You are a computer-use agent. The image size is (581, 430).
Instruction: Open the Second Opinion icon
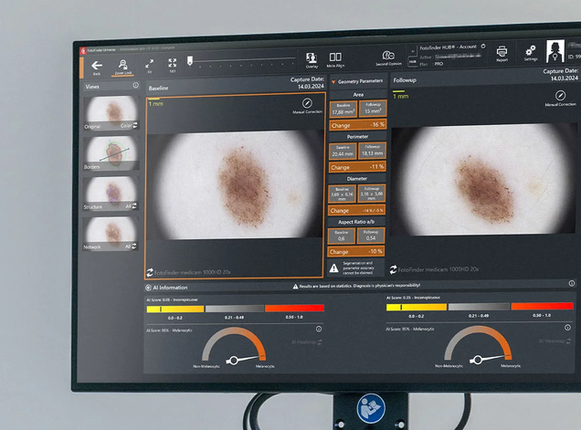pyautogui.click(x=388, y=55)
